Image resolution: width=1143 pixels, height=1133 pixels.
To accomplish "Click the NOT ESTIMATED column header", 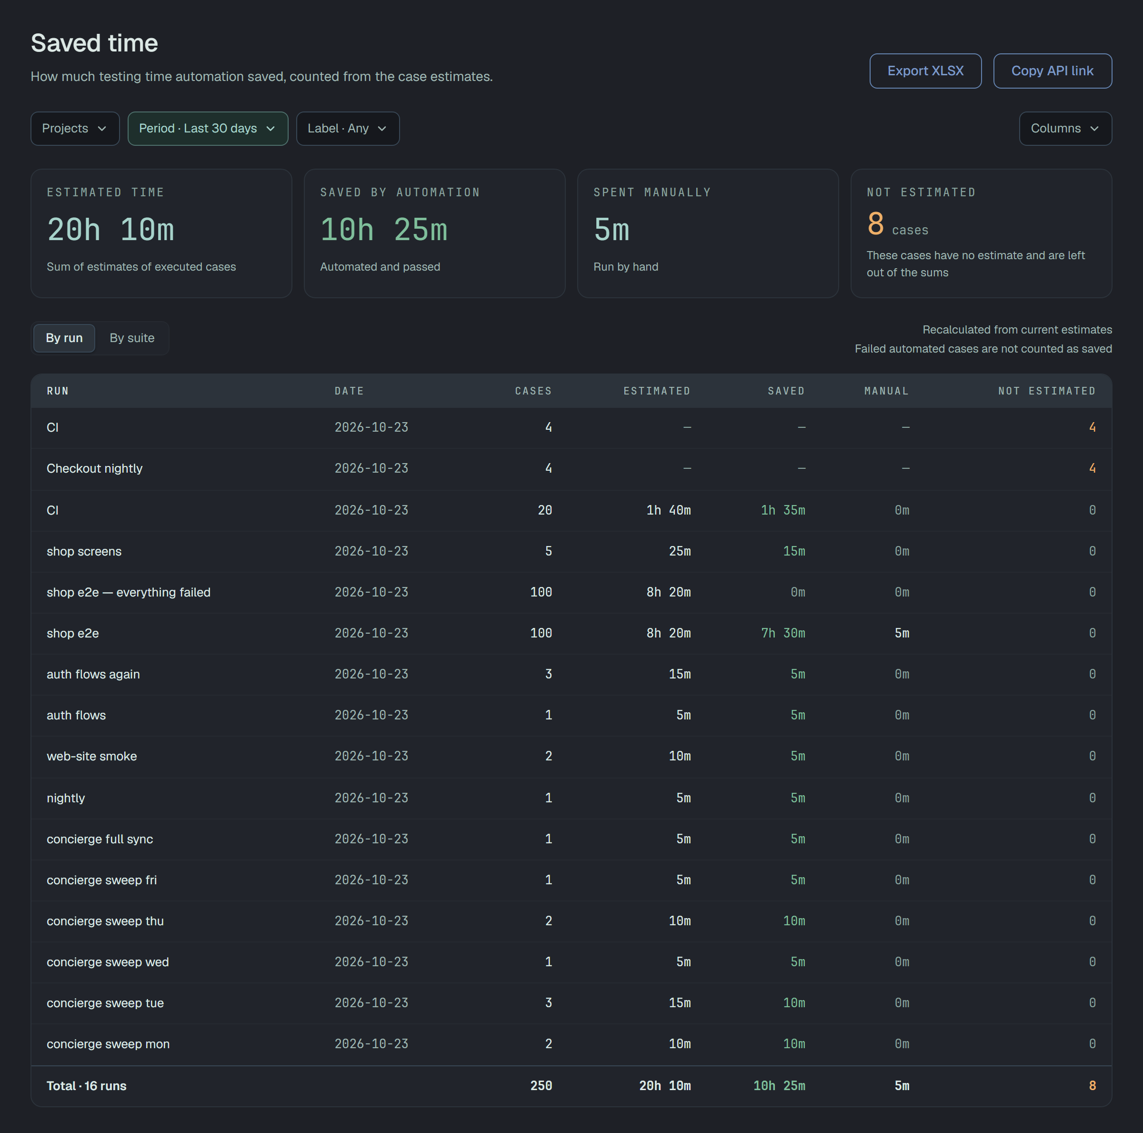I will (x=1047, y=391).
